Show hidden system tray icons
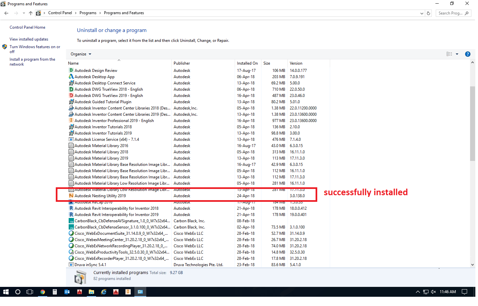478x306 pixels. [418, 292]
